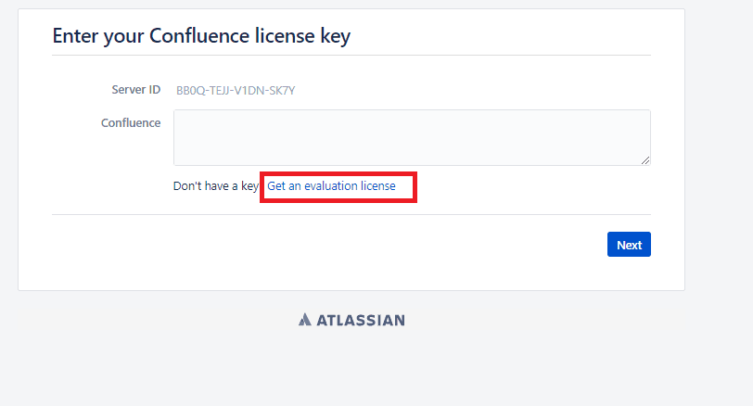
Task: Click the divider line beneath the heading
Action: coord(351,56)
